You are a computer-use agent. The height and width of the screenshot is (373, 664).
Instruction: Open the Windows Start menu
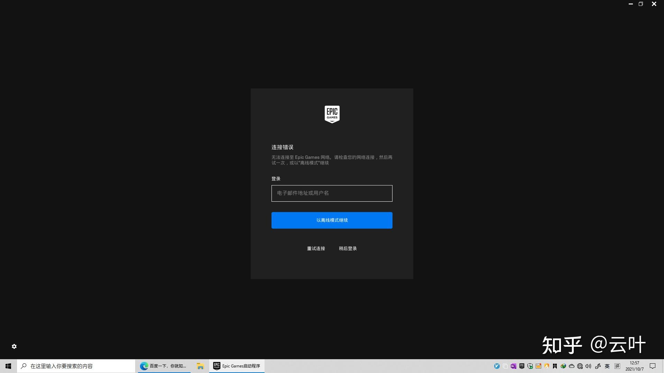coord(8,366)
